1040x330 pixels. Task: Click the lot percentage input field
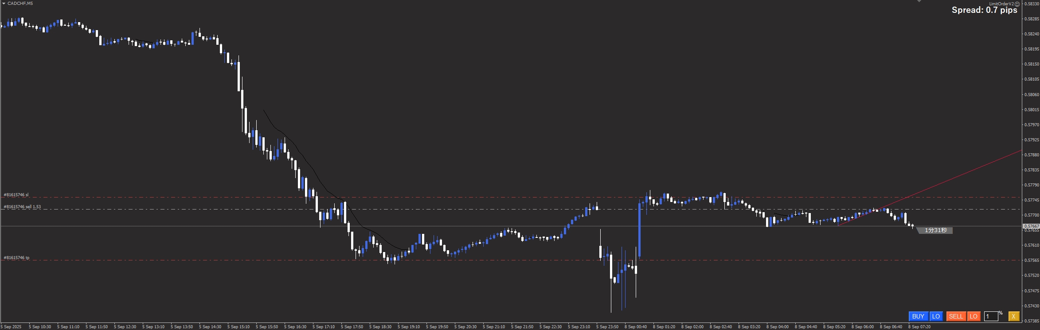tap(991, 316)
